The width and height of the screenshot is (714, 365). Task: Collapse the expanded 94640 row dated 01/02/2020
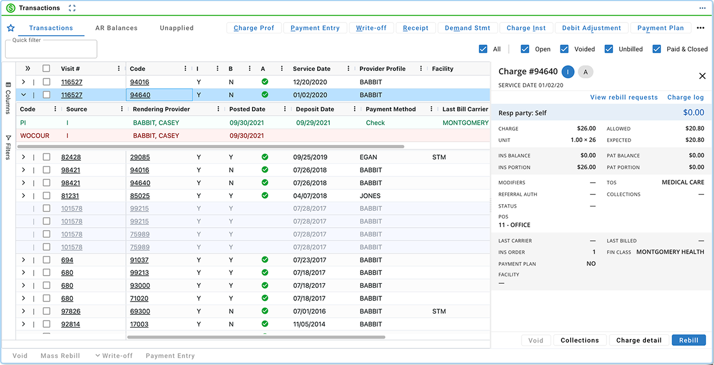tap(24, 95)
